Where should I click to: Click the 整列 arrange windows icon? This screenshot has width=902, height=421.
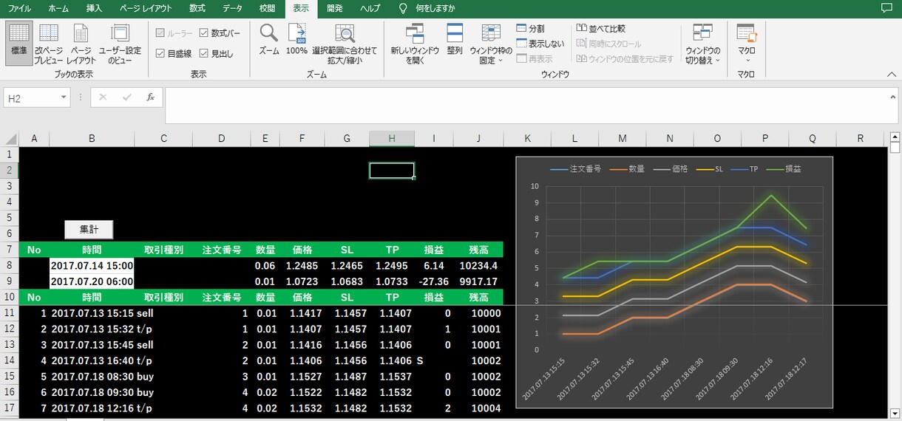[455, 39]
